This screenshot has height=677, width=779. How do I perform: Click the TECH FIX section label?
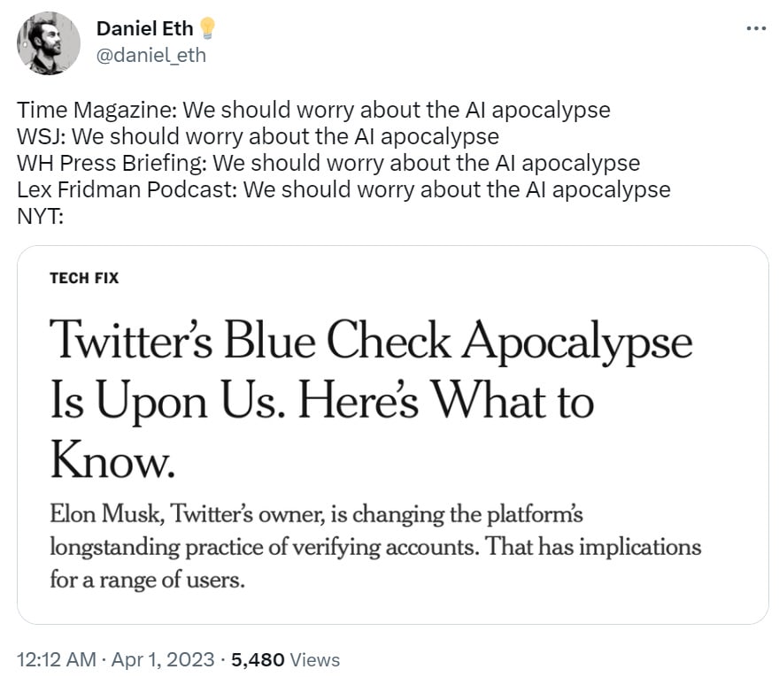pos(84,278)
